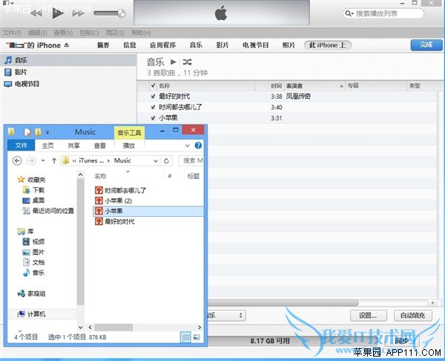Select the 小苹果 (2) music file
Screen dimensions: 445x361
(x=117, y=201)
